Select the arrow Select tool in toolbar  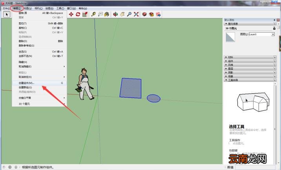[7, 14]
